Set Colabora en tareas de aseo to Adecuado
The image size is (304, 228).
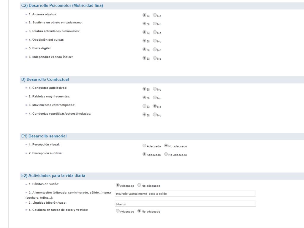(x=118, y=211)
